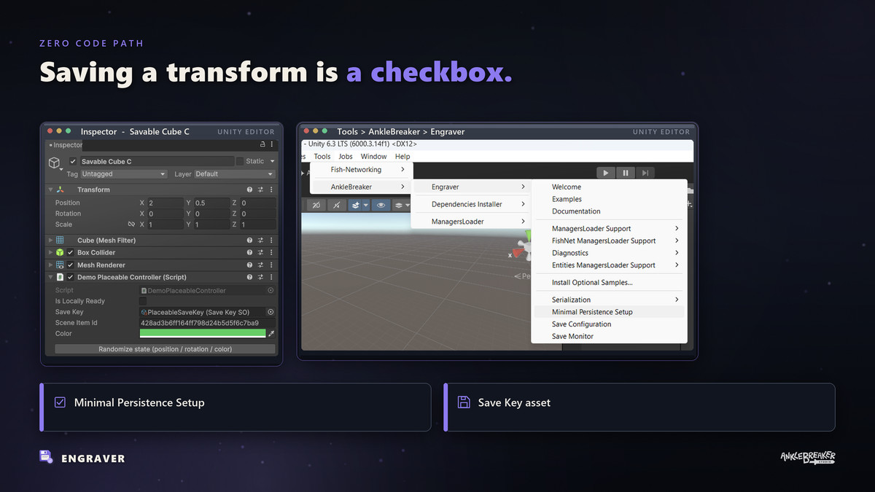This screenshot has height=492, width=875.
Task: Open Transform preset settings icon
Action: [260, 190]
